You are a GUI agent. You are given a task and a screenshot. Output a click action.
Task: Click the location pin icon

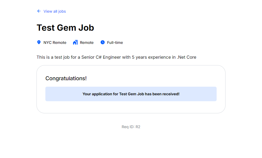(x=39, y=43)
